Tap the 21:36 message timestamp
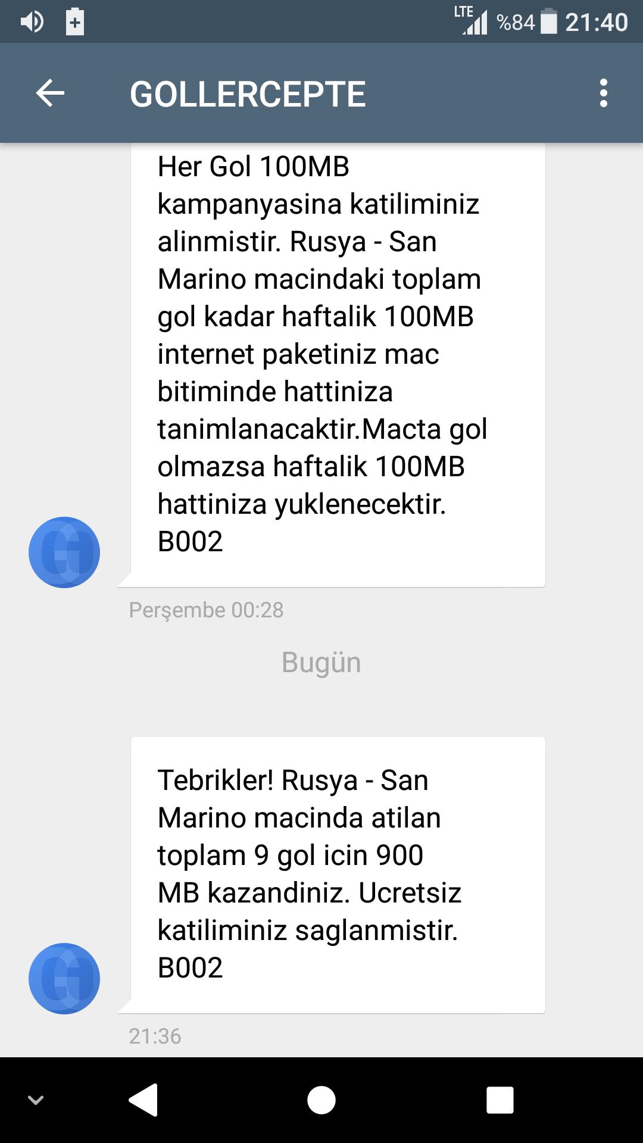 click(x=155, y=1036)
